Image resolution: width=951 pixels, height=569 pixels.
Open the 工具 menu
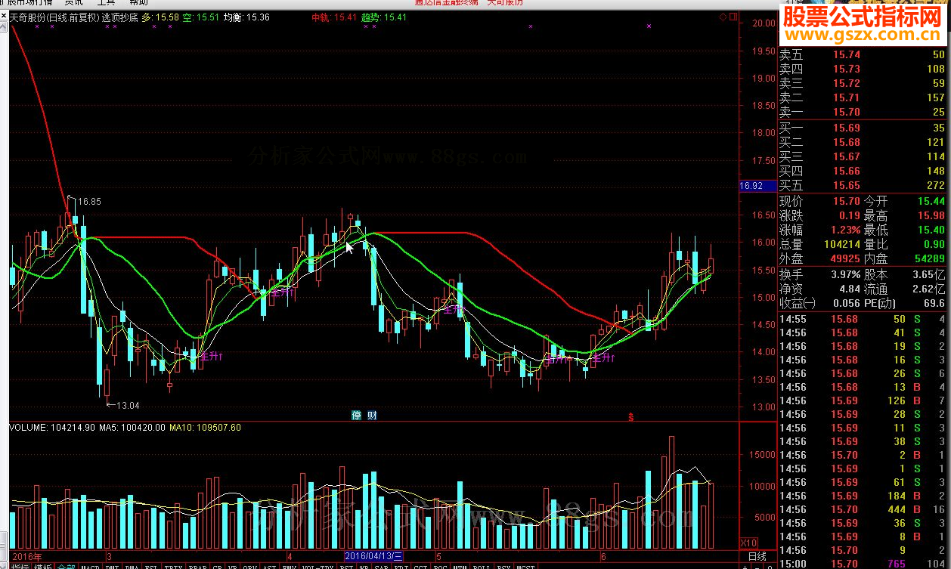(x=106, y=3)
